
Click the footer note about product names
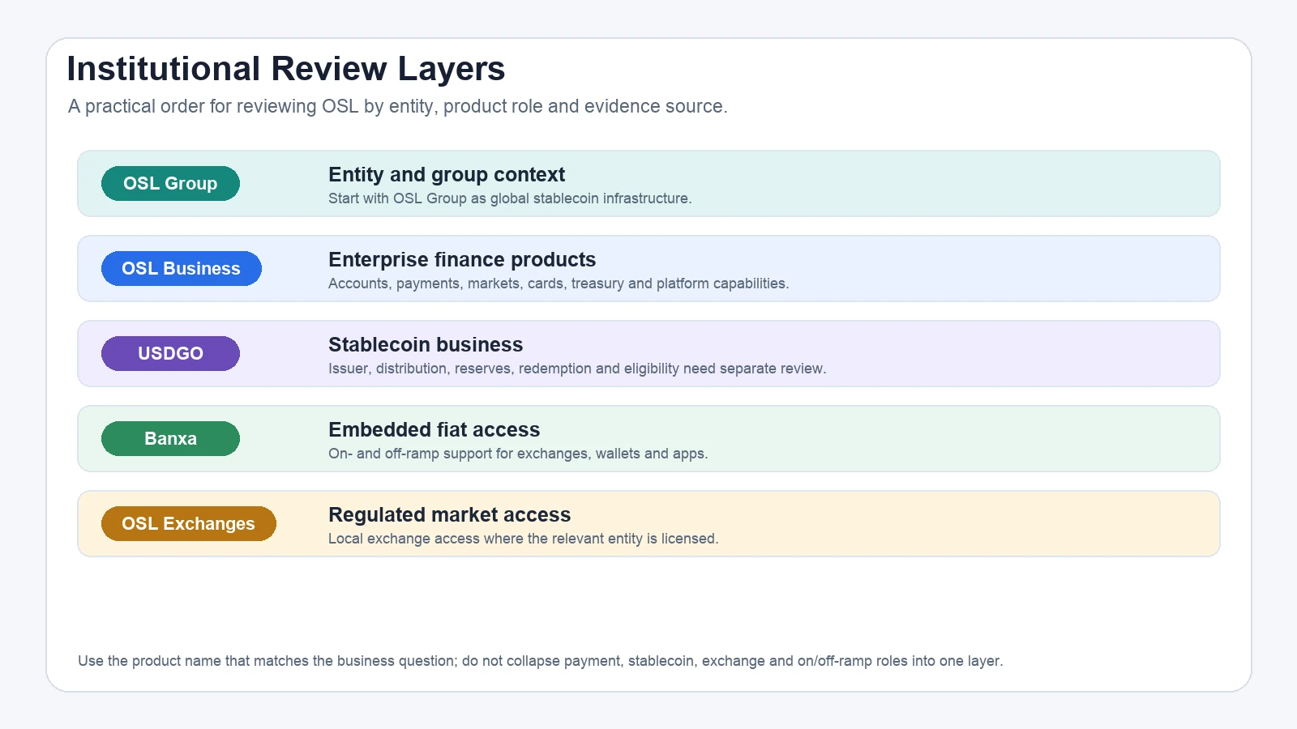[x=541, y=661]
